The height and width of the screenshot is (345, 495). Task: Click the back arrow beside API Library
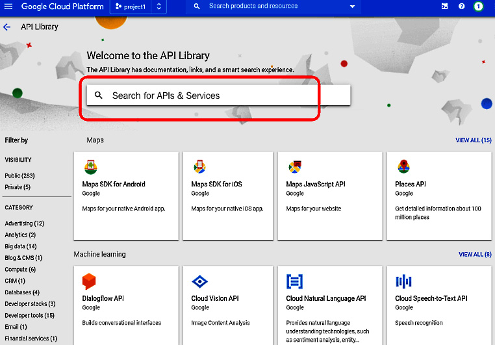point(7,27)
